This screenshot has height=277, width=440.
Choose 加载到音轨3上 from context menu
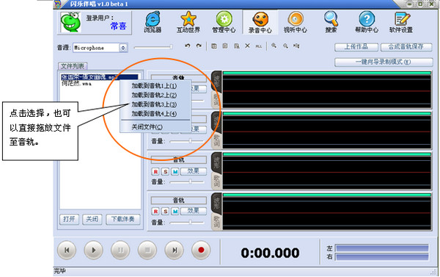click(154, 104)
